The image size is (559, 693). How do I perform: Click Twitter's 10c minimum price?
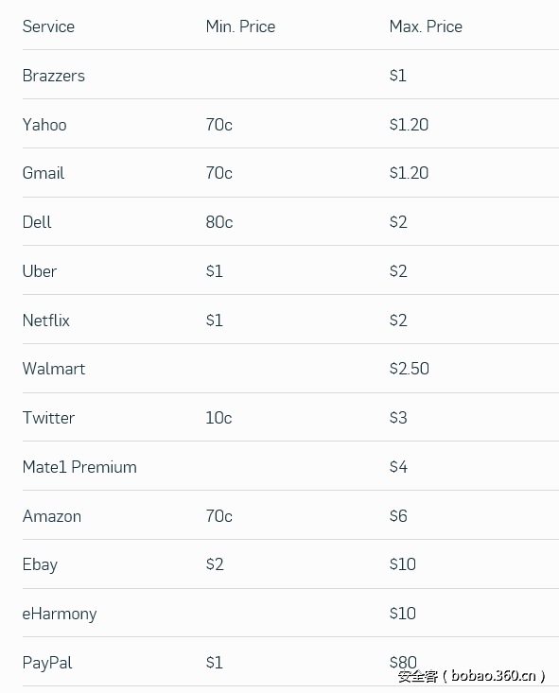218,418
